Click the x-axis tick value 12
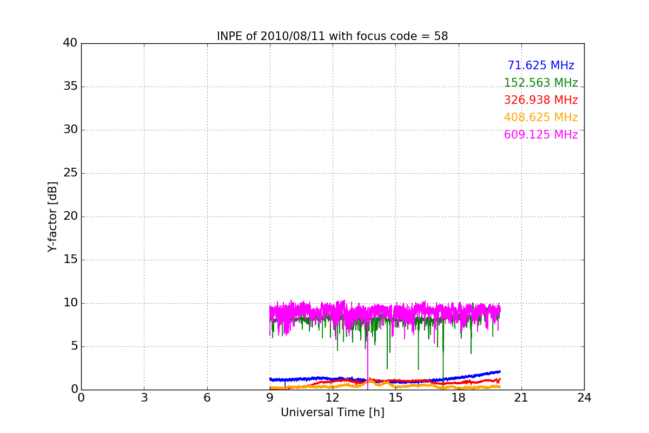Image resolution: width=649 pixels, height=433 pixels. pos(333,398)
